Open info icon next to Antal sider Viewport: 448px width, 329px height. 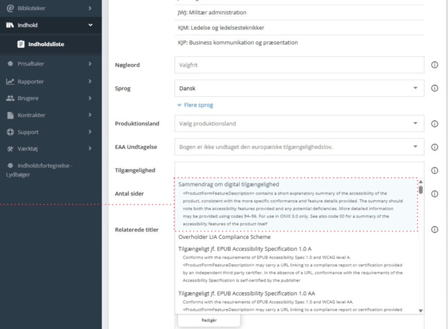[x=434, y=194]
